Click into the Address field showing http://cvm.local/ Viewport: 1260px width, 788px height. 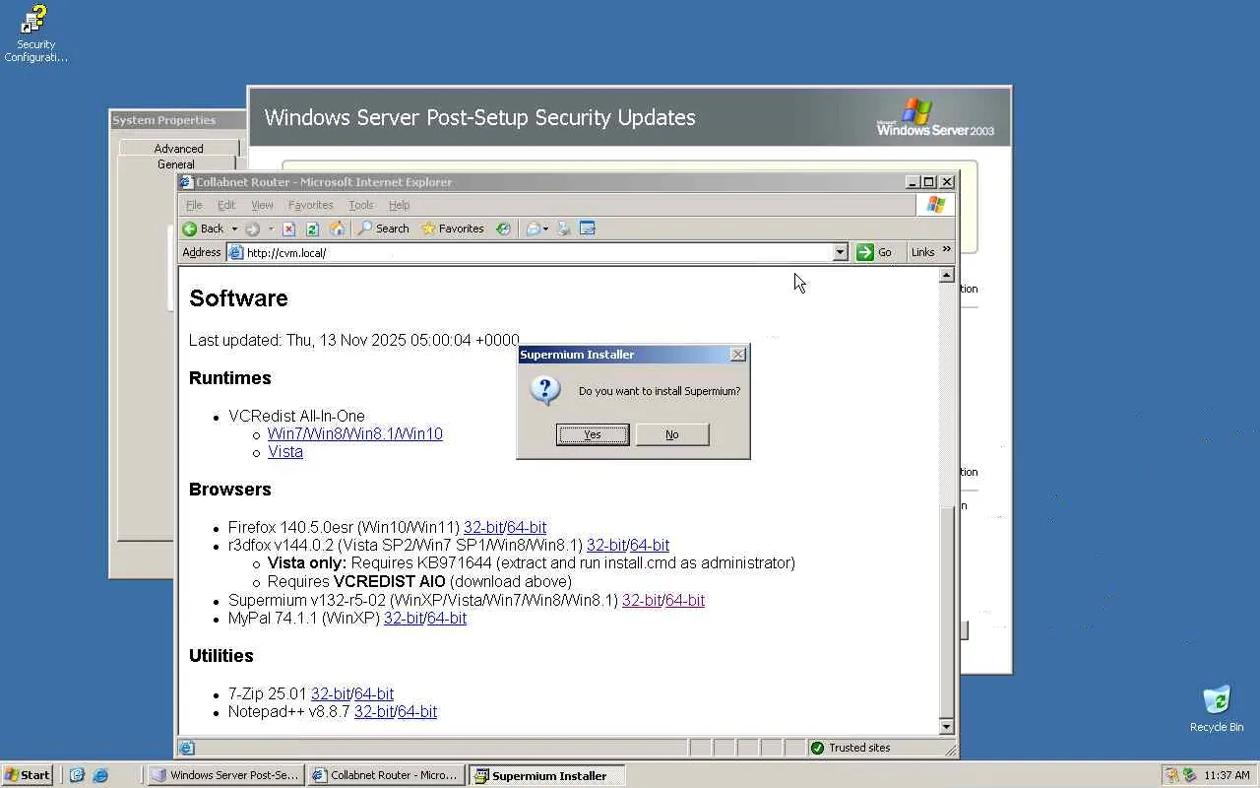[537, 252]
